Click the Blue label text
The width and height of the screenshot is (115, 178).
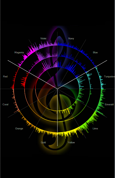pyautogui.click(x=95, y=53)
